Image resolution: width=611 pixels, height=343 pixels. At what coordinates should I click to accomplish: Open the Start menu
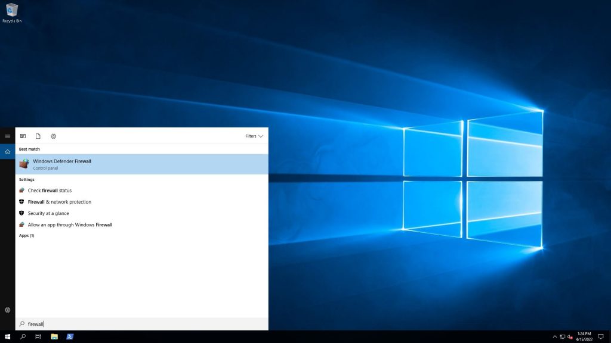coord(8,336)
